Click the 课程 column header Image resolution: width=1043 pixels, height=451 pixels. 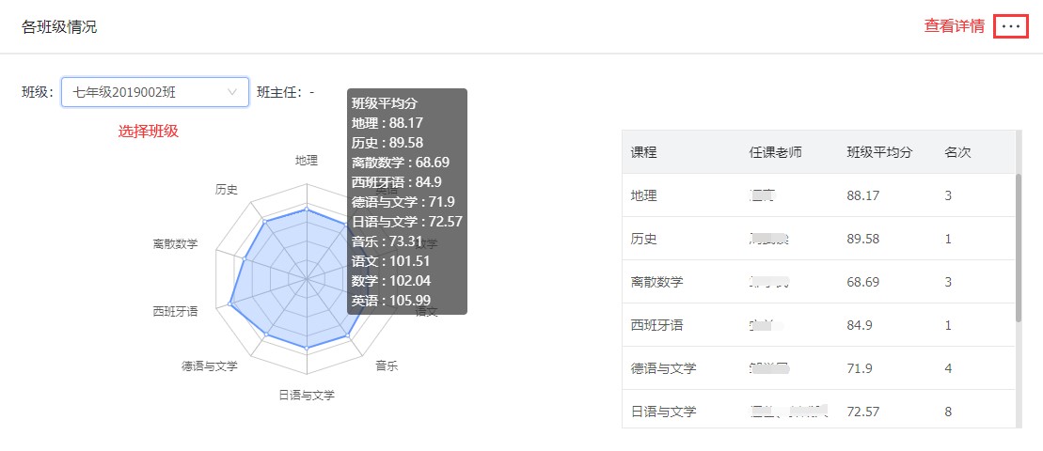pos(643,152)
